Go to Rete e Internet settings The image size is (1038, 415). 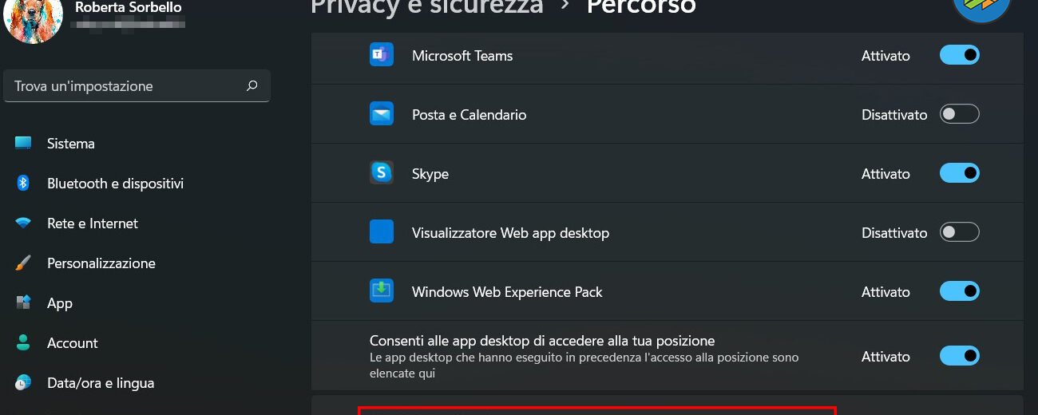point(92,223)
